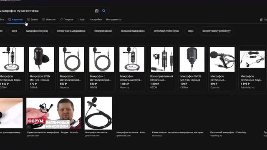267x150 pixels.
Task: Switch to the Видео tab
Action: [33, 20]
